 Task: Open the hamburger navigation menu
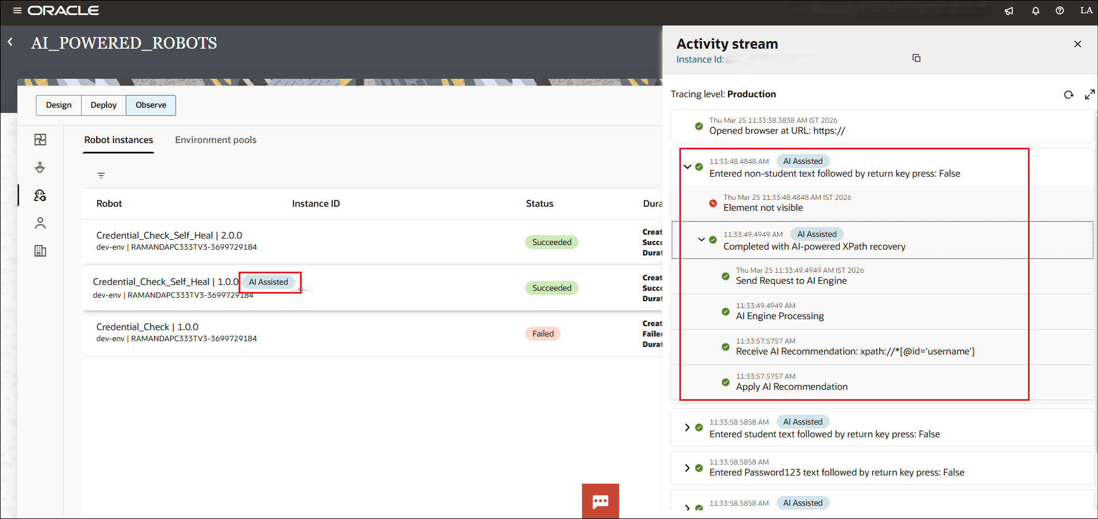click(17, 10)
